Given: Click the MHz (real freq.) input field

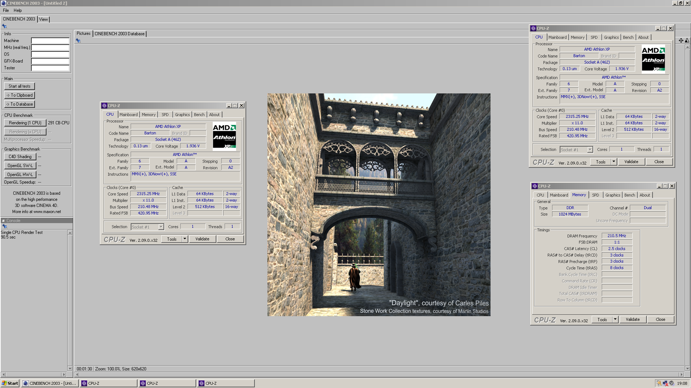Looking at the screenshot, I should tap(50, 47).
